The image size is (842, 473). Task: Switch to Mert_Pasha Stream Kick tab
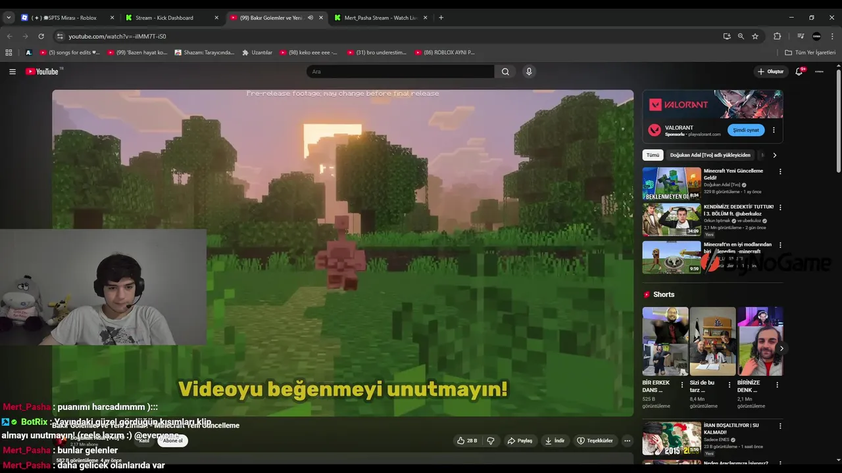(381, 18)
